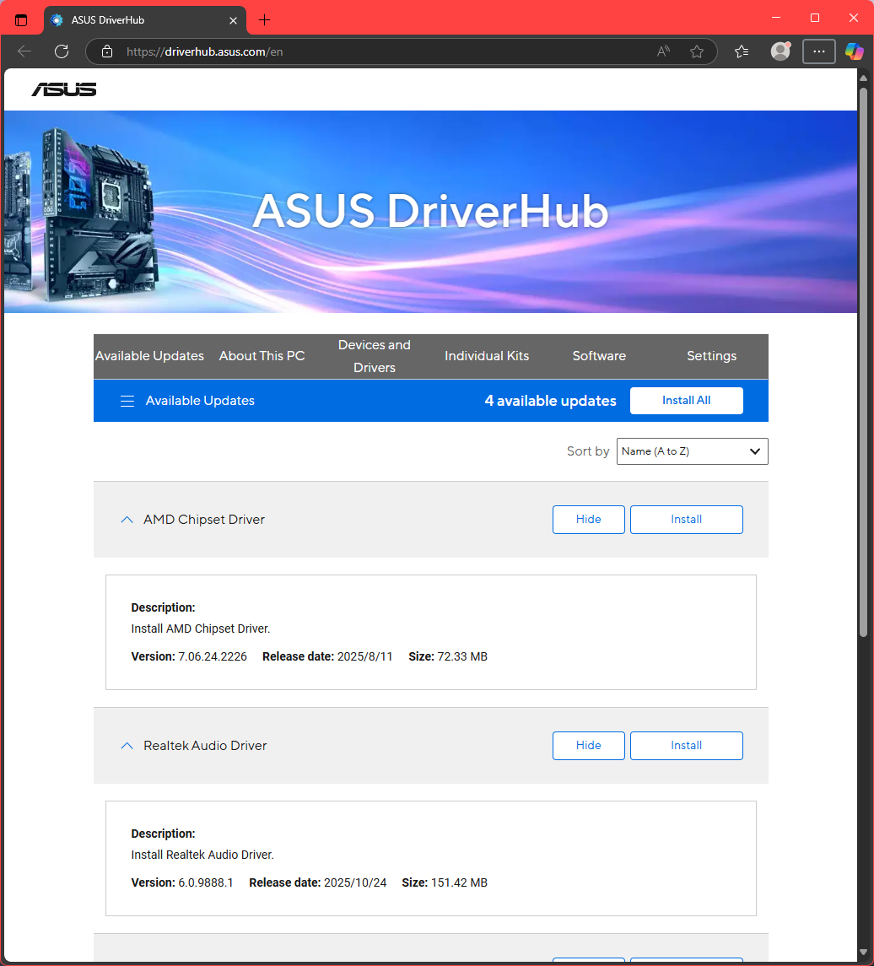Switch to the About This PC tab
874x966 pixels.
point(262,356)
